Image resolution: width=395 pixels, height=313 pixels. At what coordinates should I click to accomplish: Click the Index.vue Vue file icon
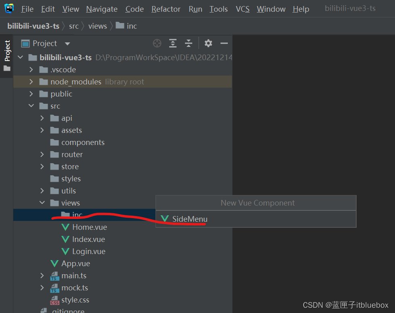65,239
